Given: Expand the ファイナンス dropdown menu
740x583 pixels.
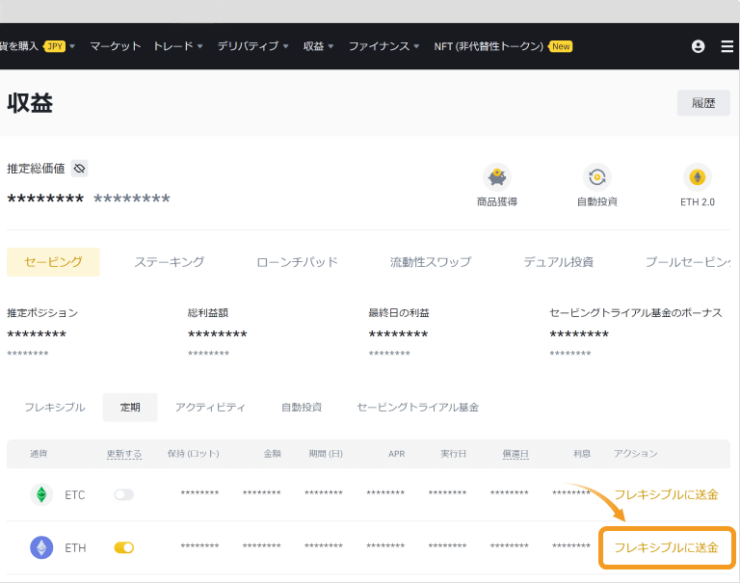Looking at the screenshot, I should click(x=383, y=46).
